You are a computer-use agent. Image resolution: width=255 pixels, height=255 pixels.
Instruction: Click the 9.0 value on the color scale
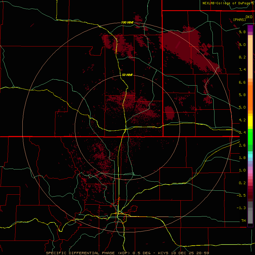[x=242, y=44]
